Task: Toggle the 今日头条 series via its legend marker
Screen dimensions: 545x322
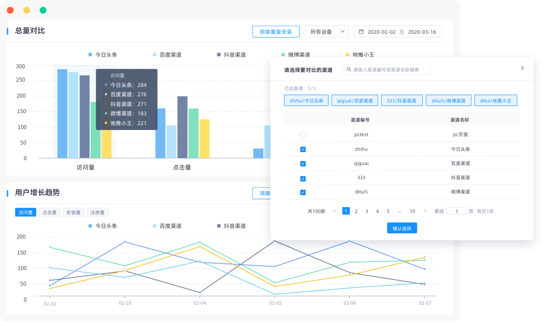Action: (90, 55)
